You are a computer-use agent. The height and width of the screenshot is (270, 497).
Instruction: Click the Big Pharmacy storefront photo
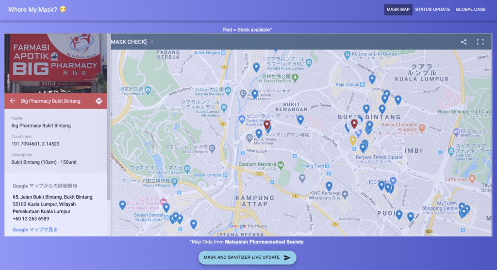pyautogui.click(x=56, y=64)
